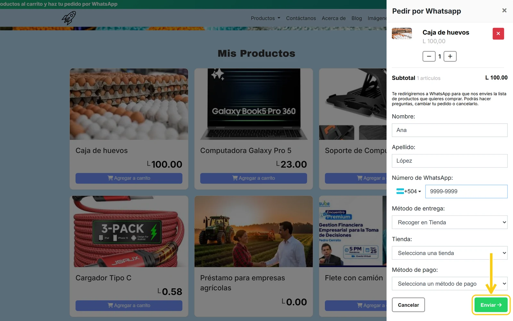Viewport: 513px width, 321px height.
Task: Click the Cargador Tipo C product image
Action: [x=129, y=231]
